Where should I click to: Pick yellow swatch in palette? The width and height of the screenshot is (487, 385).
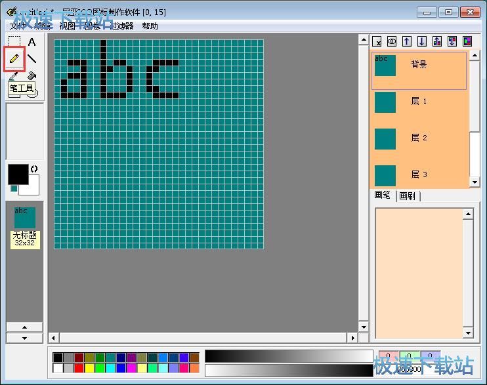click(89, 368)
